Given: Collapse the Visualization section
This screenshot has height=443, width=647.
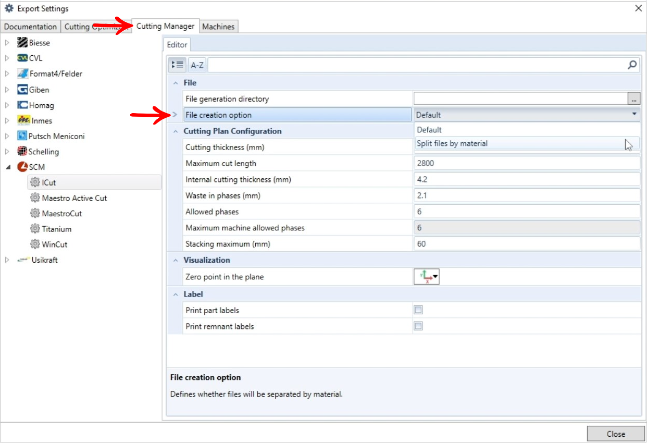Looking at the screenshot, I should coord(176,260).
